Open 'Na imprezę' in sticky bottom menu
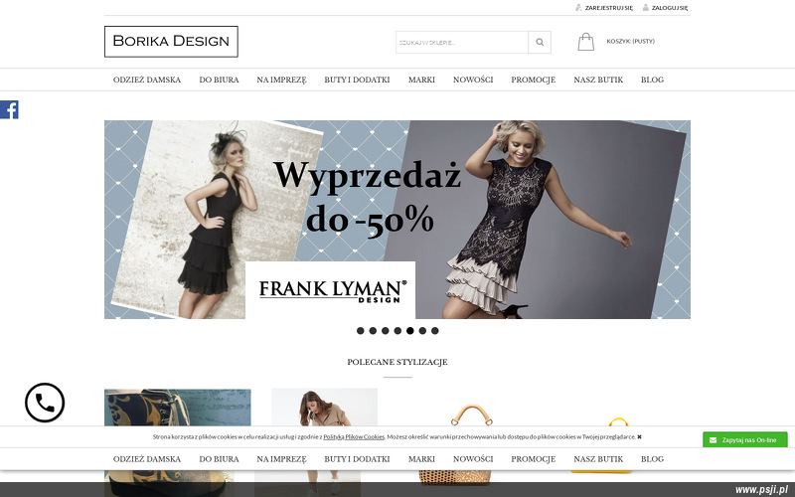795x497 pixels. (x=281, y=459)
